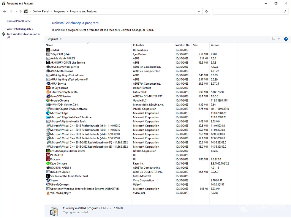Select Visual C++ 2015-2022 Redistributable (x64) entry
This screenshot has height=218, width=291.
point(89,143)
